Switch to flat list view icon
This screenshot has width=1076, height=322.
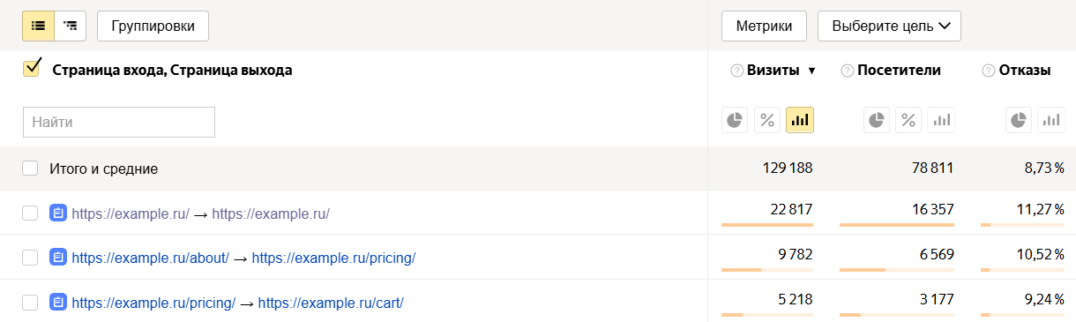38,26
